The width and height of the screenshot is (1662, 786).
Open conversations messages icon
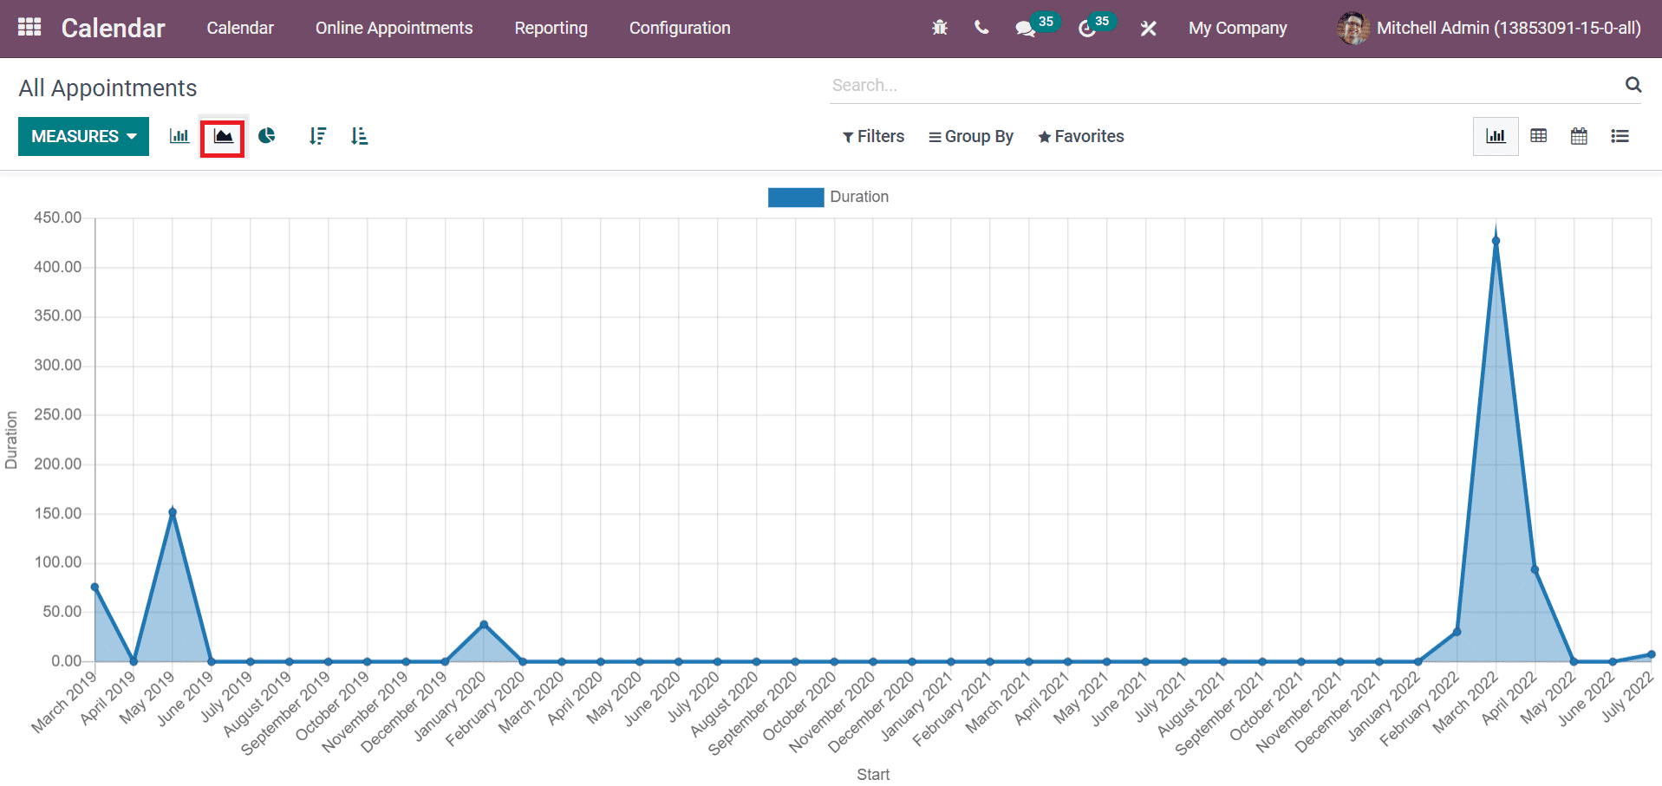pos(1027,29)
